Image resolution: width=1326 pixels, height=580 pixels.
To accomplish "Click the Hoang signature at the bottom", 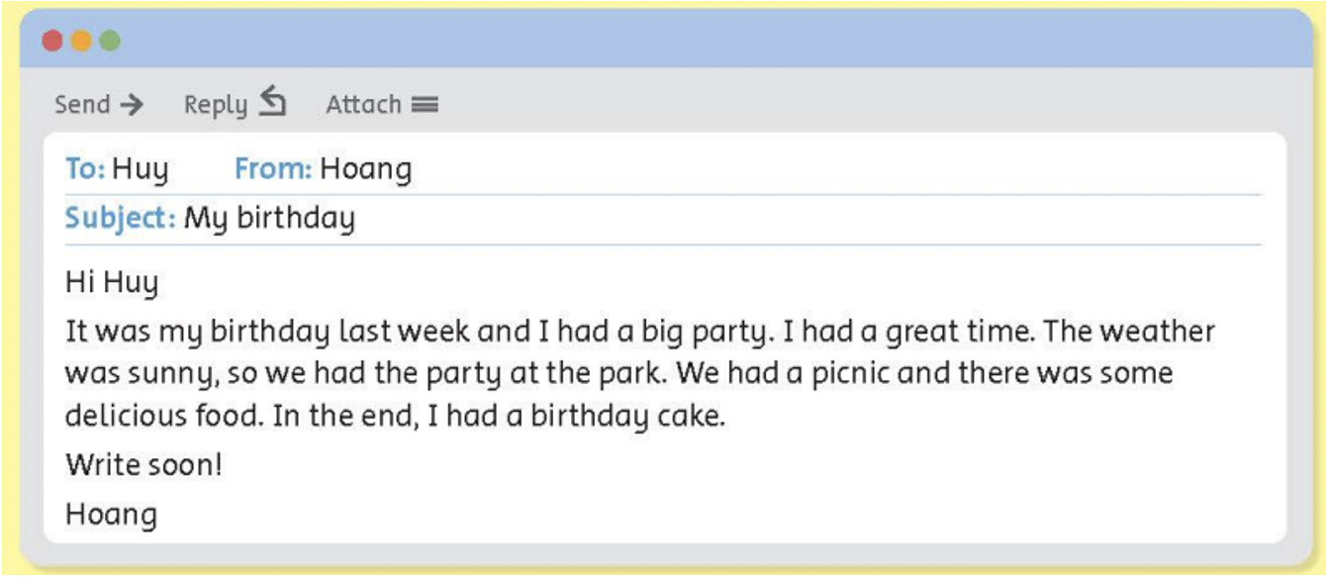I will 111,515.
